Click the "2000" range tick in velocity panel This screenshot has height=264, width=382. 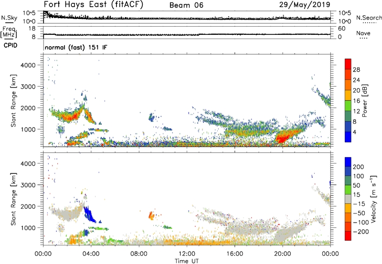(x=28, y=206)
